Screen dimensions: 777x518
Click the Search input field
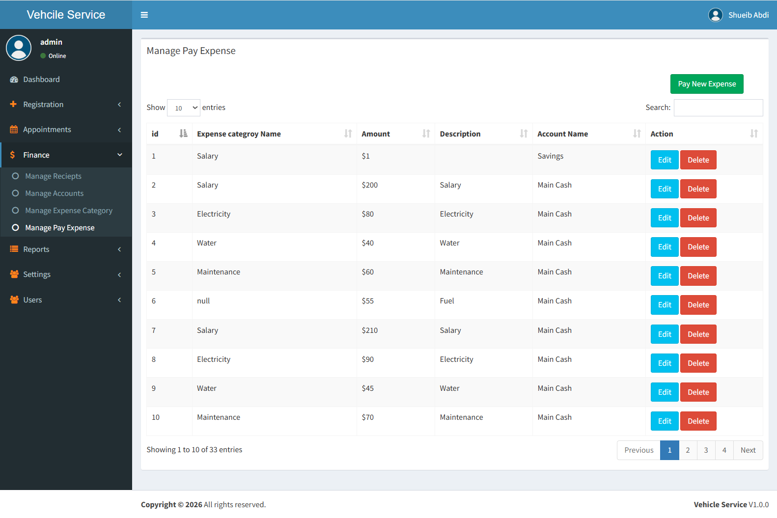click(718, 108)
